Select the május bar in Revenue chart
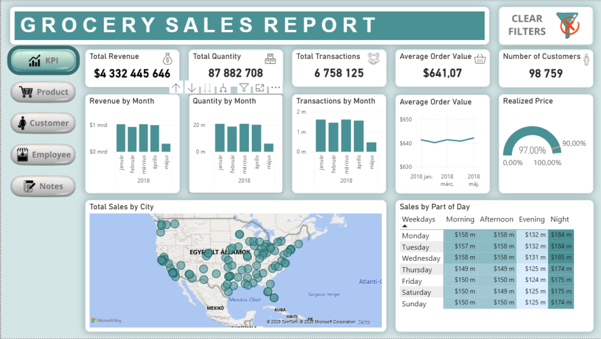The image size is (601, 339). [x=166, y=147]
